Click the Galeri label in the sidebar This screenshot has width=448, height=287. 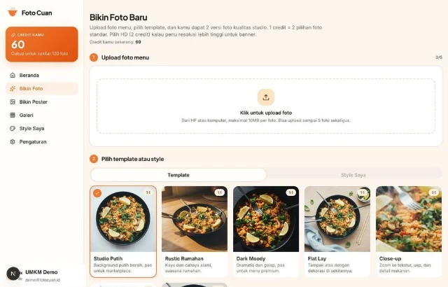pyautogui.click(x=27, y=115)
